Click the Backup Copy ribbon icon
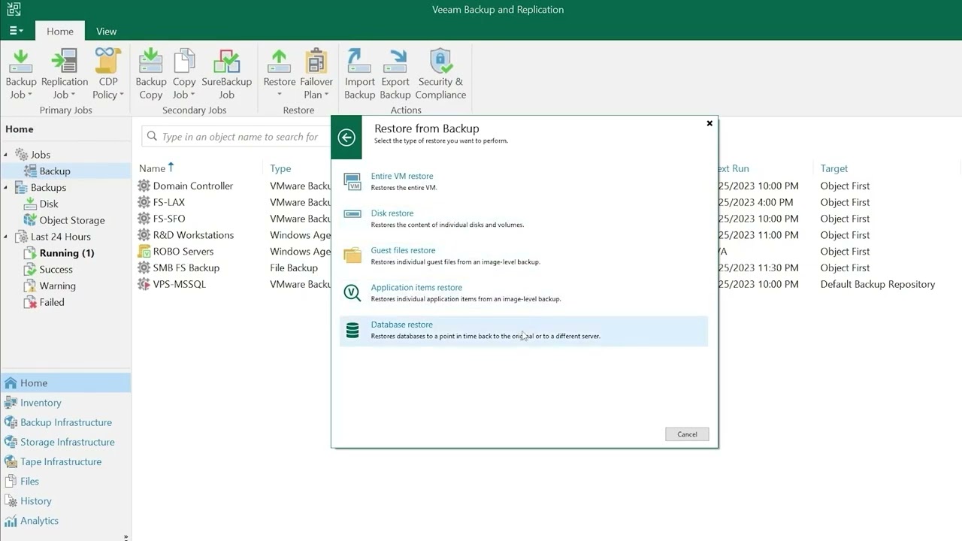Viewport: 962px width, 541px height. [x=151, y=61]
